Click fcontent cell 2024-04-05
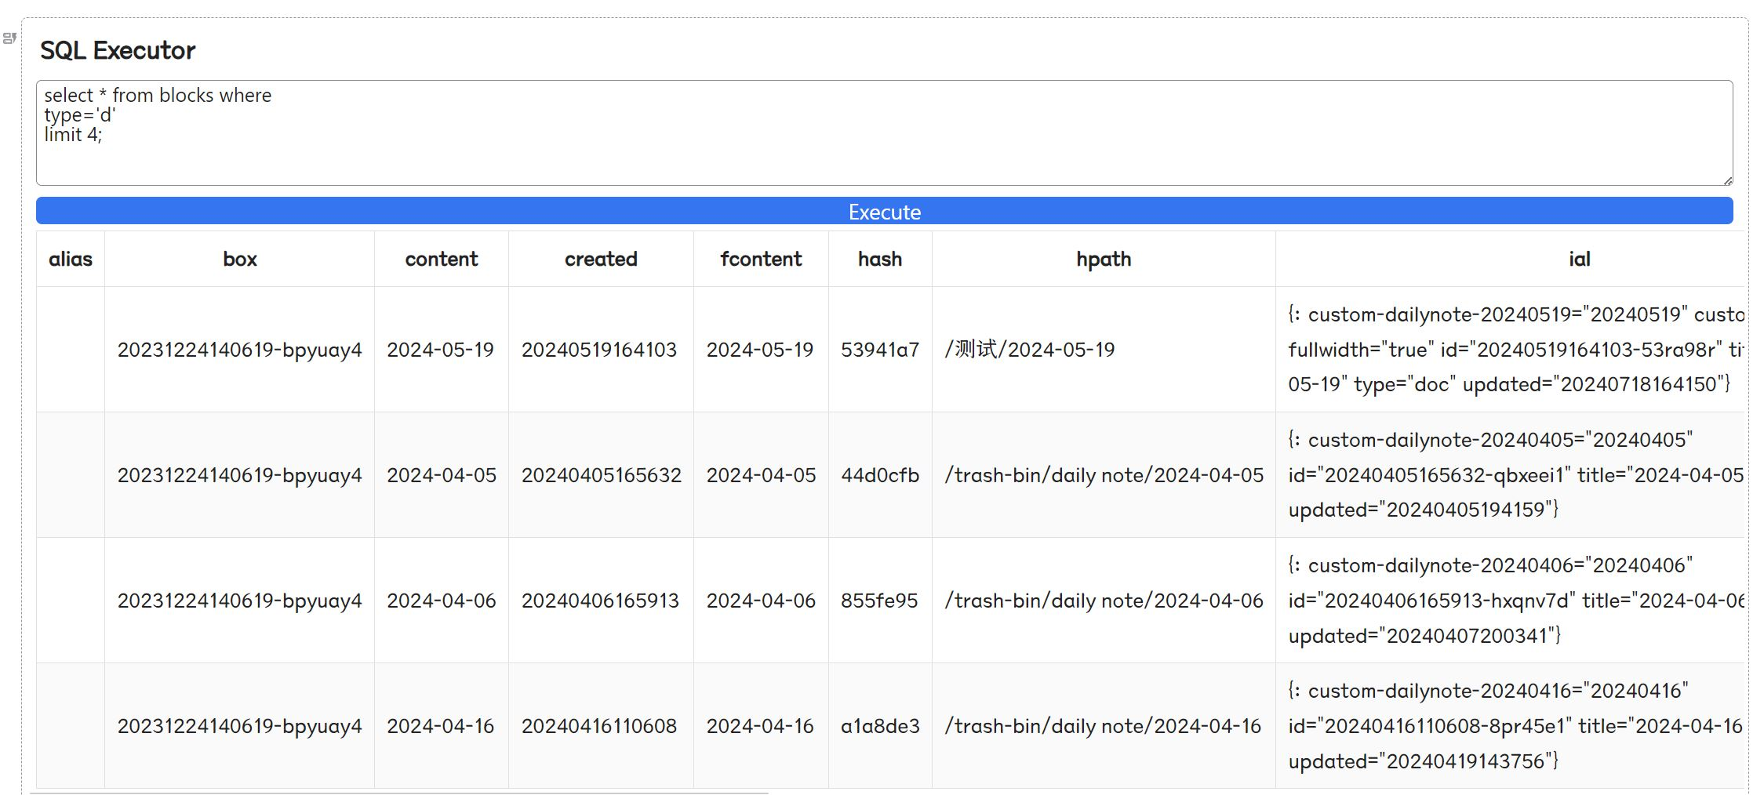The image size is (1764, 795). [761, 475]
